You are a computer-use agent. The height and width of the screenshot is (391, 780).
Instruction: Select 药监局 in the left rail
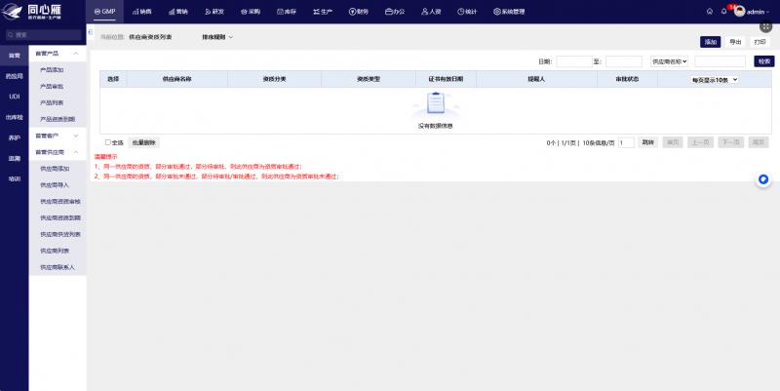coord(15,76)
